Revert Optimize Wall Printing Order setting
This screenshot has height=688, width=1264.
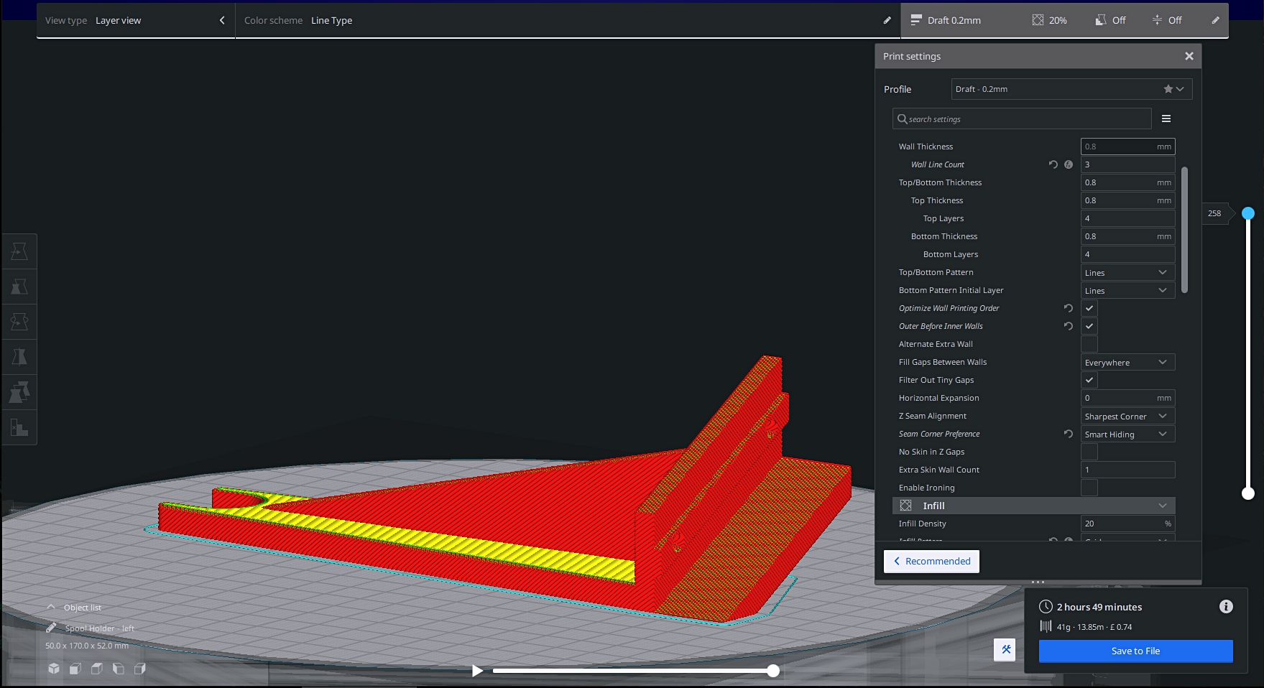(x=1069, y=308)
